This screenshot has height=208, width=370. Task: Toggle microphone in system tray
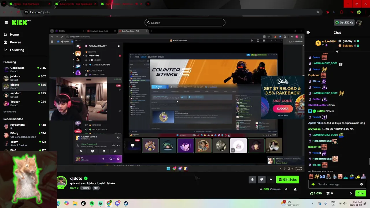326,203
